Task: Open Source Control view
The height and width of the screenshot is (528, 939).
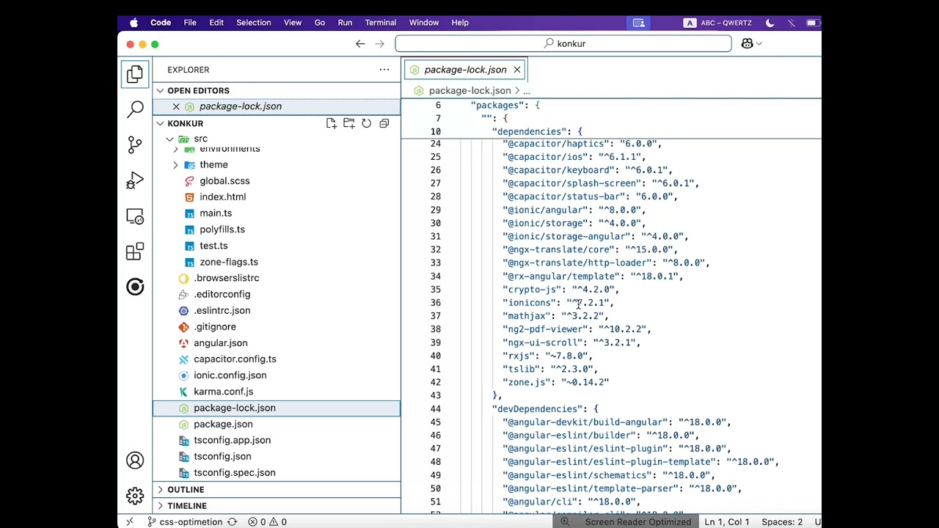Action: click(x=135, y=144)
